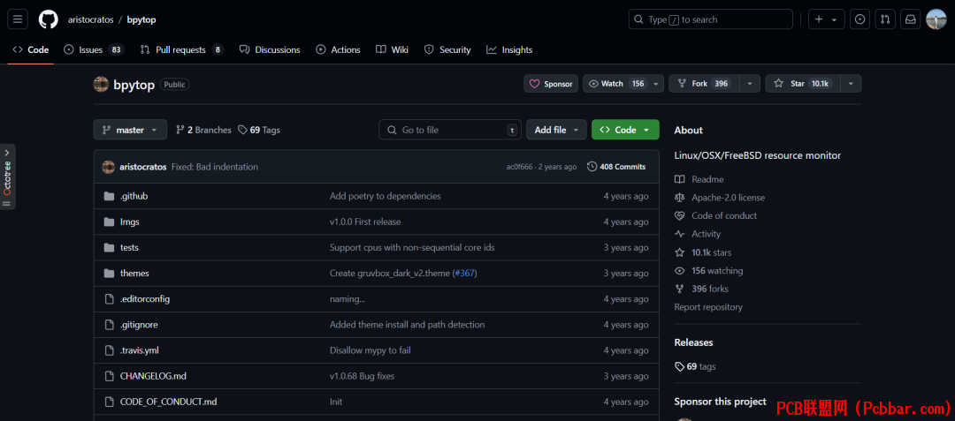Open the Pull requests tab

point(181,49)
